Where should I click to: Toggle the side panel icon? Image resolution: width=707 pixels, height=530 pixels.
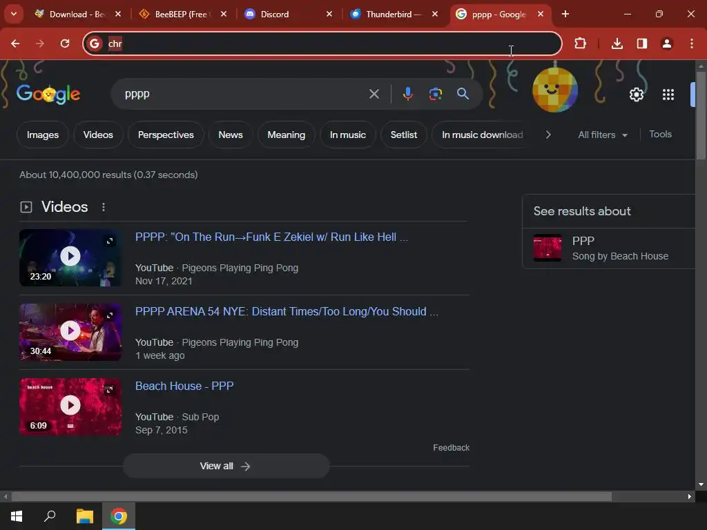coord(641,43)
